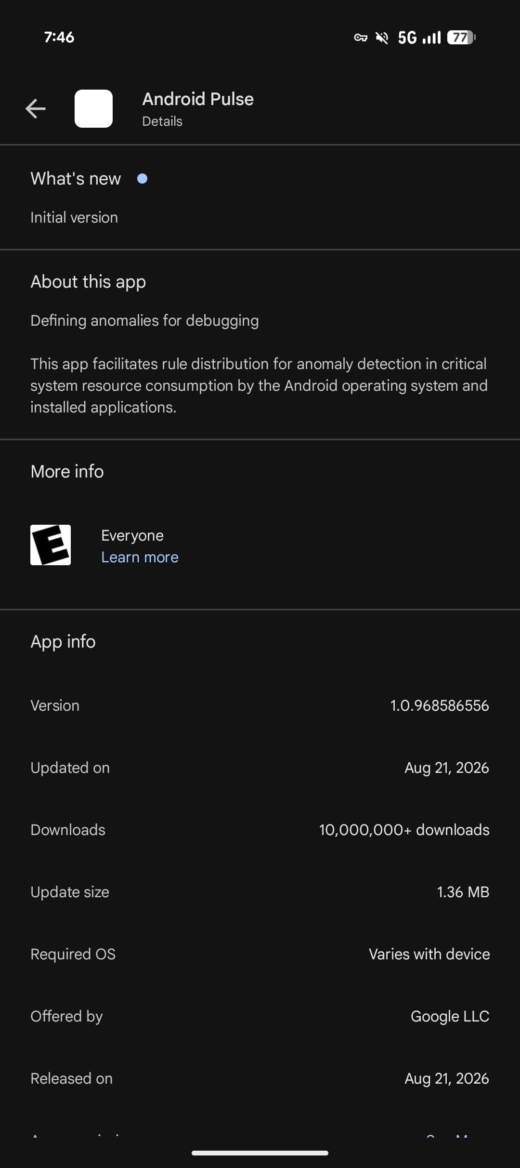Tap the Updated on date row
Viewport: 520px width, 1168px height.
(x=260, y=768)
